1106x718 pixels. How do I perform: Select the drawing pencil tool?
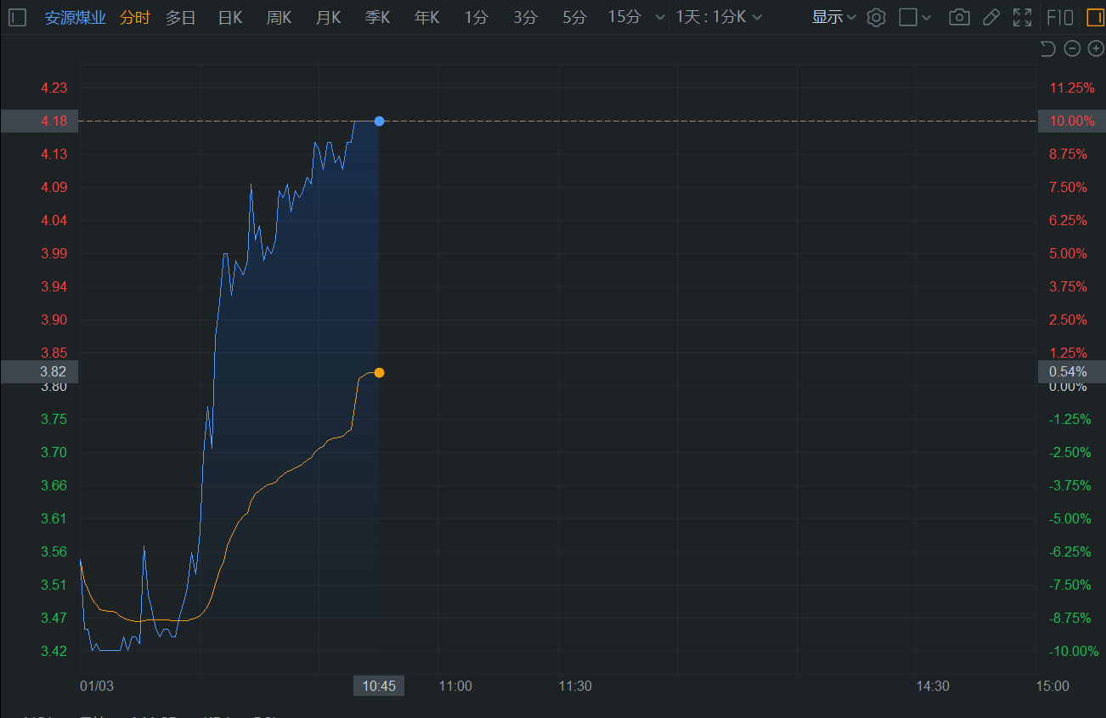(x=990, y=17)
